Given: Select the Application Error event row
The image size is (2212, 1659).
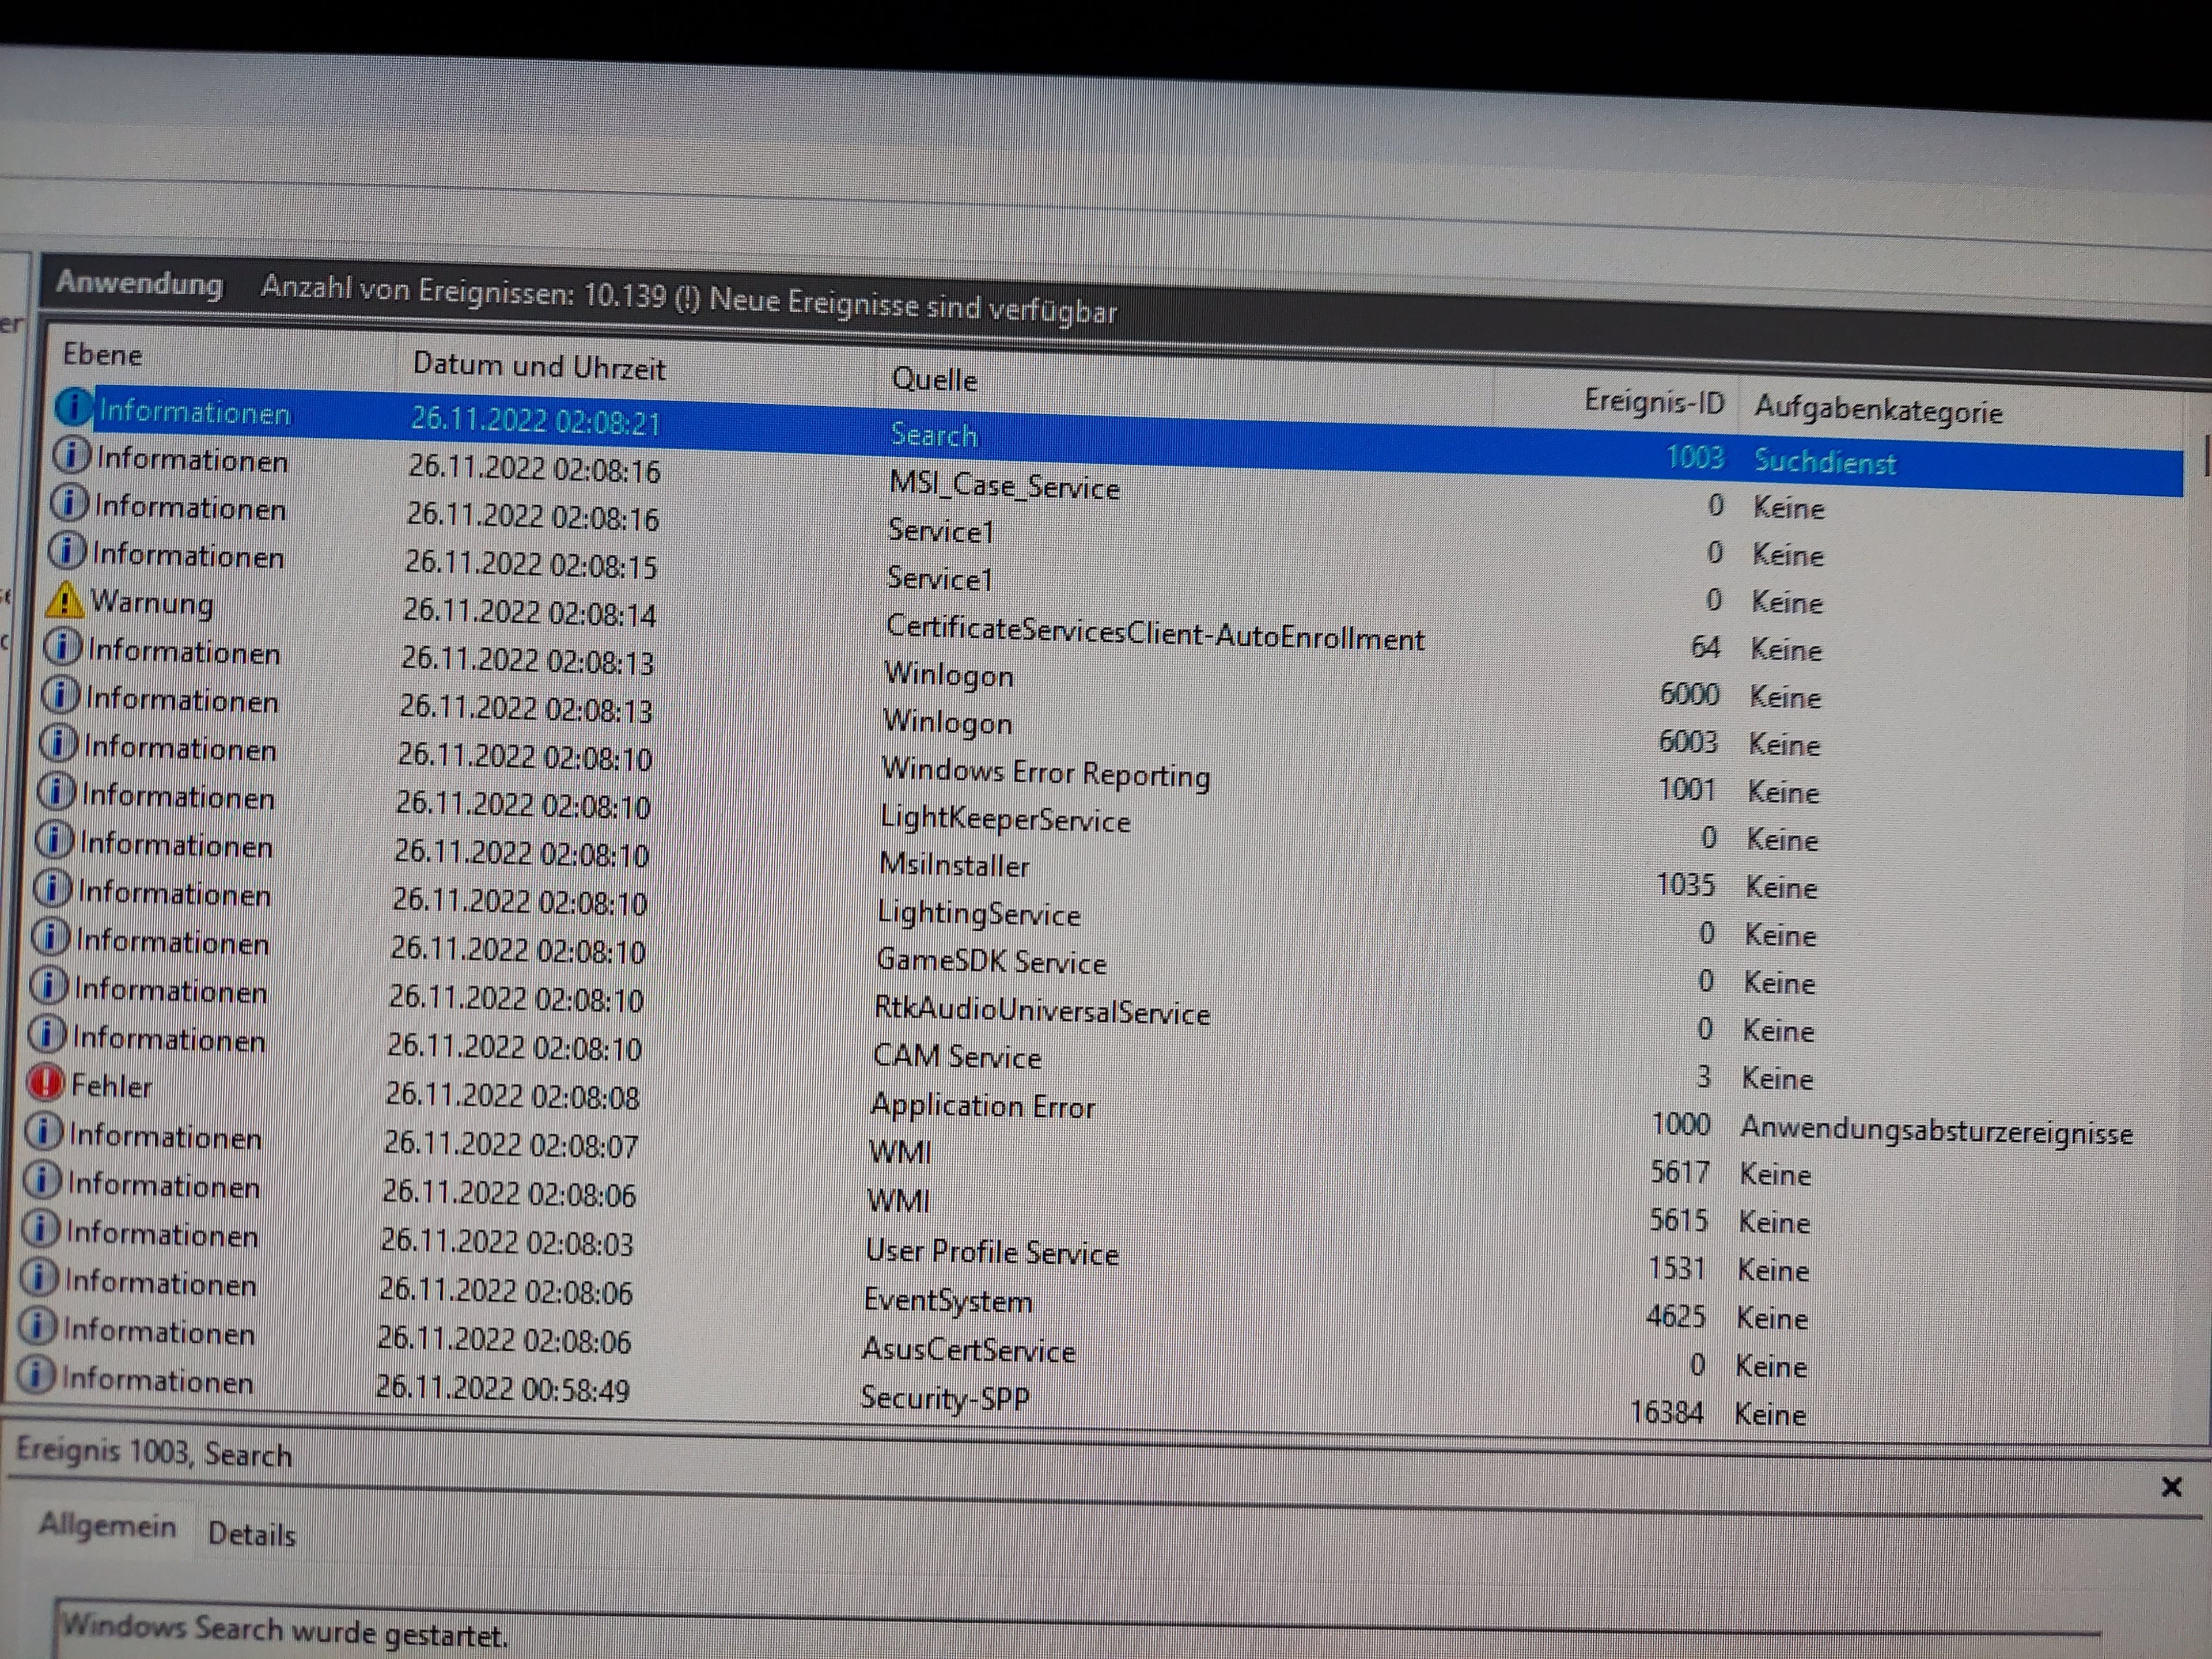Looking at the screenshot, I should pos(982,1106).
